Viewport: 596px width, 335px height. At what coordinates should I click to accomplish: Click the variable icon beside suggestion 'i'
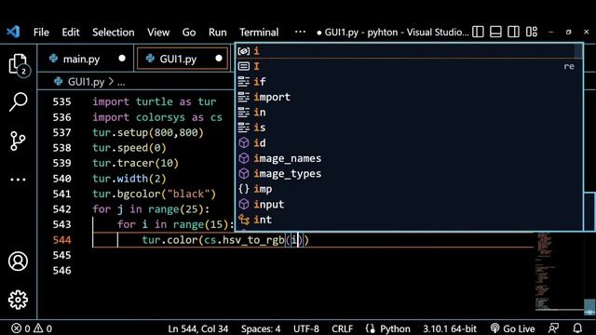click(244, 51)
